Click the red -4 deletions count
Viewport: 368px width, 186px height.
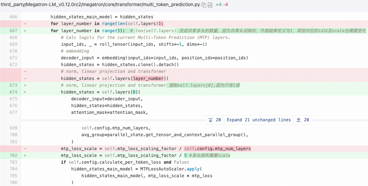point(226,5)
